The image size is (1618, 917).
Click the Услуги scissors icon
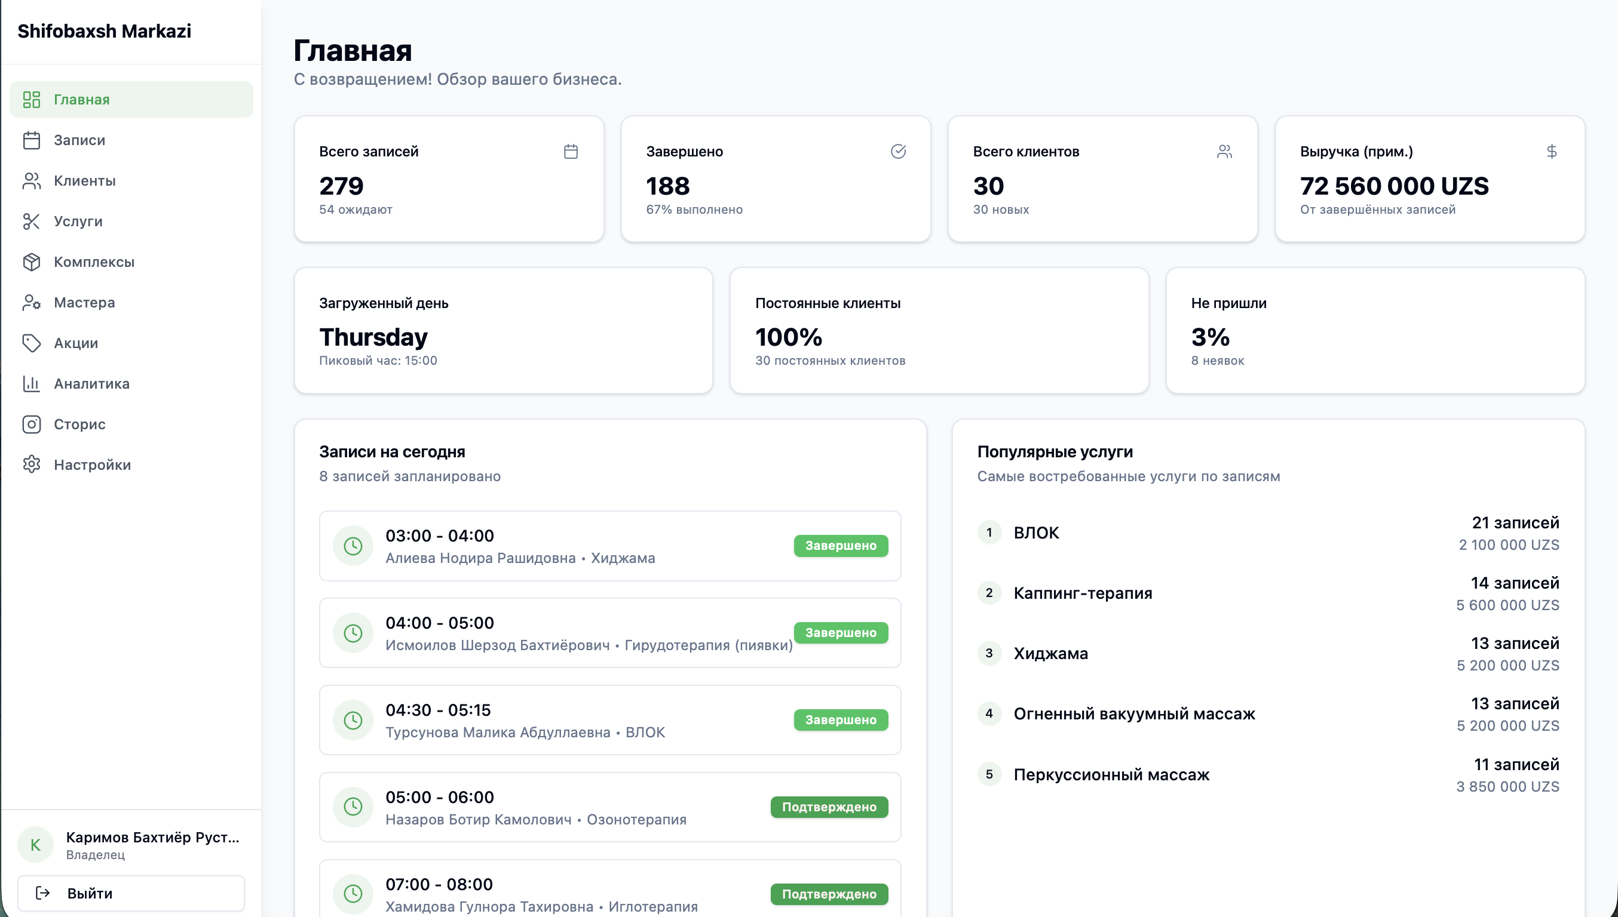(x=32, y=221)
